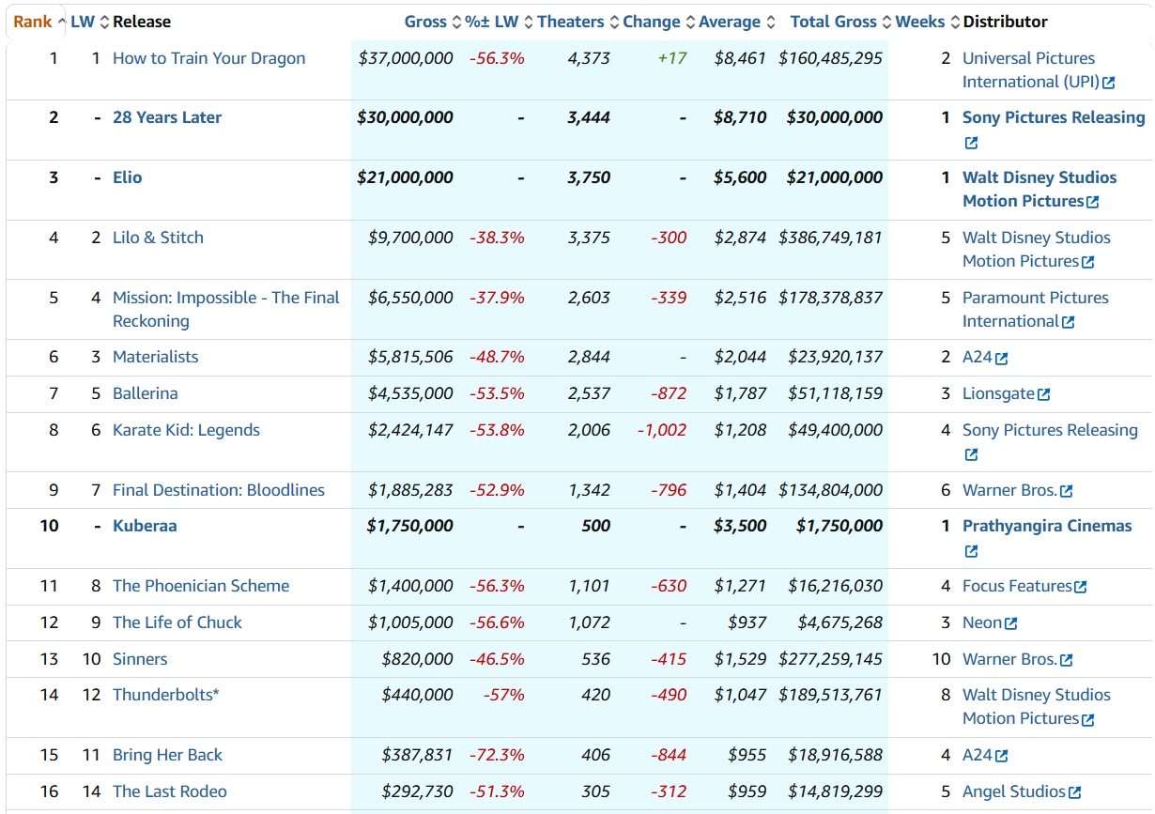Open the external link icon next to Angel Studios
The height and width of the screenshot is (814, 1155).
(x=1075, y=792)
